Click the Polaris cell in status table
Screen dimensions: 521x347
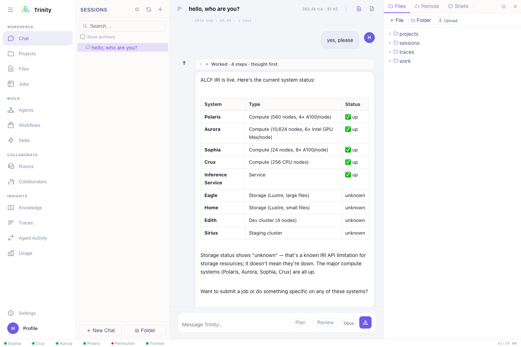tap(223, 117)
